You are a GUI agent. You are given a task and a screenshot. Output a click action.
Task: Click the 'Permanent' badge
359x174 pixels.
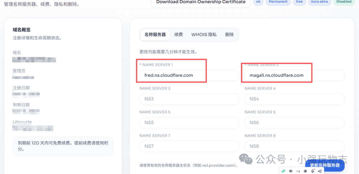pyautogui.click(x=278, y=2)
